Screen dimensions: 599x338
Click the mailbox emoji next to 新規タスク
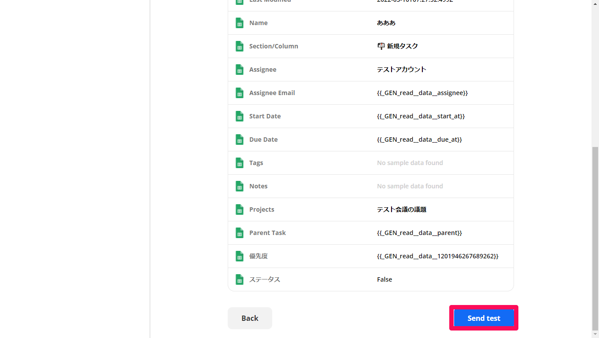(x=381, y=46)
